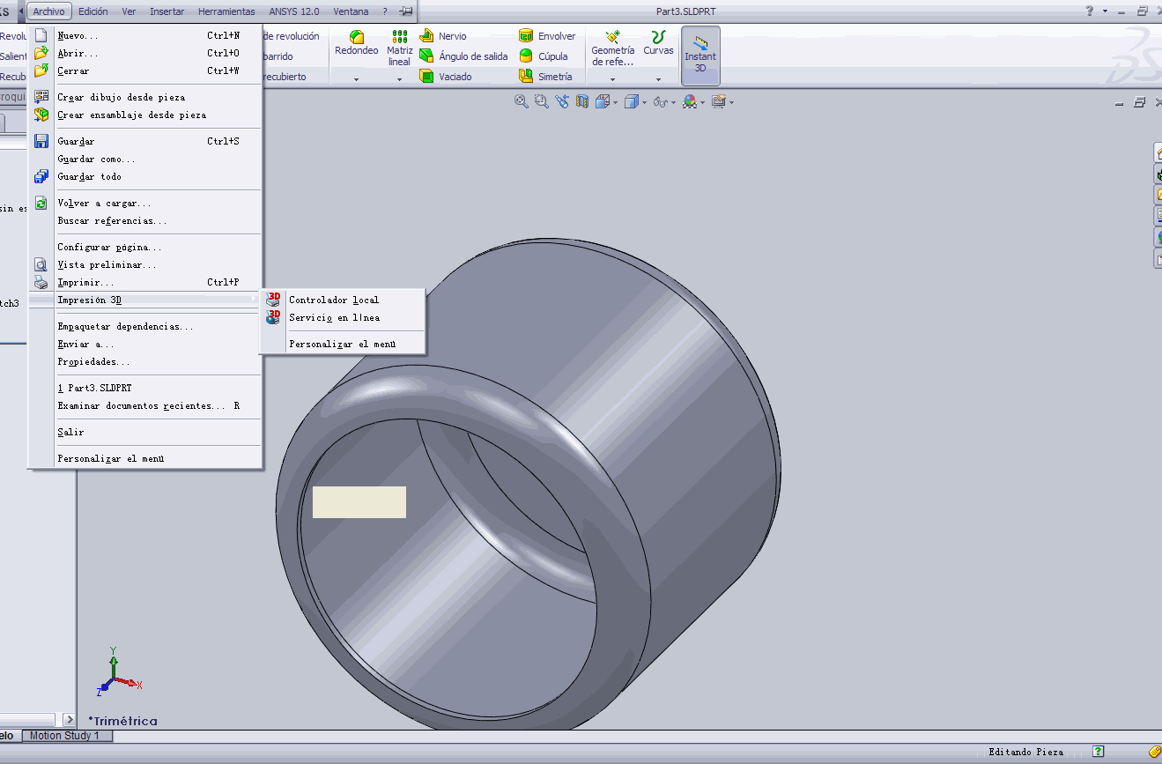
Task: Click the status bar tag icon
Action: click(x=1155, y=752)
